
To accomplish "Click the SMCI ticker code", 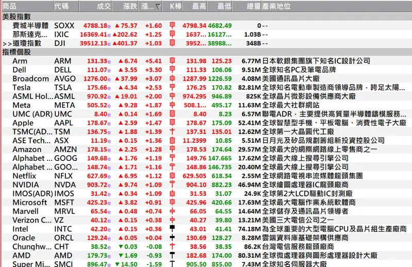I will pos(63,264).
